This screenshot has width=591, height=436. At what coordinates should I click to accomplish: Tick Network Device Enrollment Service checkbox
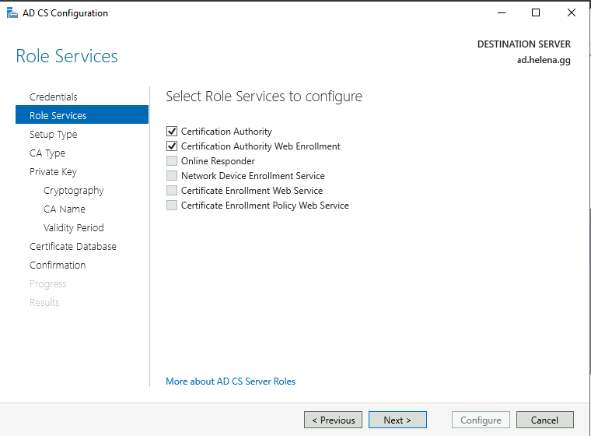(x=172, y=176)
